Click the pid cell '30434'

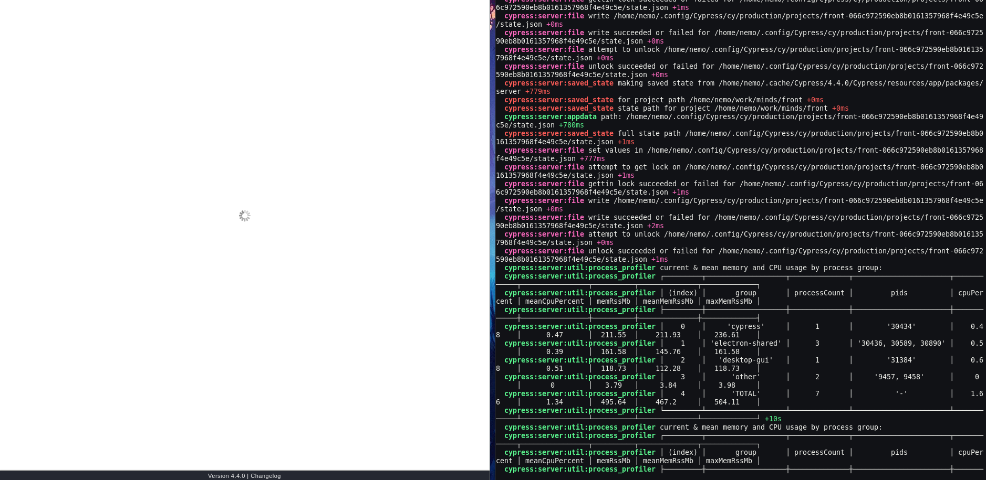901,326
